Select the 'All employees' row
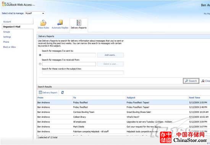 [123, 122]
